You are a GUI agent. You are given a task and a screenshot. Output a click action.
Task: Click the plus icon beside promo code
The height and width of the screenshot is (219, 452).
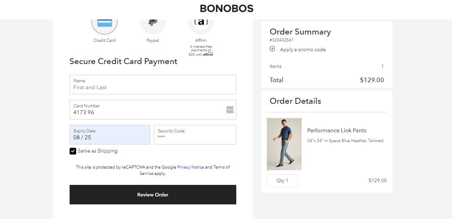click(272, 49)
